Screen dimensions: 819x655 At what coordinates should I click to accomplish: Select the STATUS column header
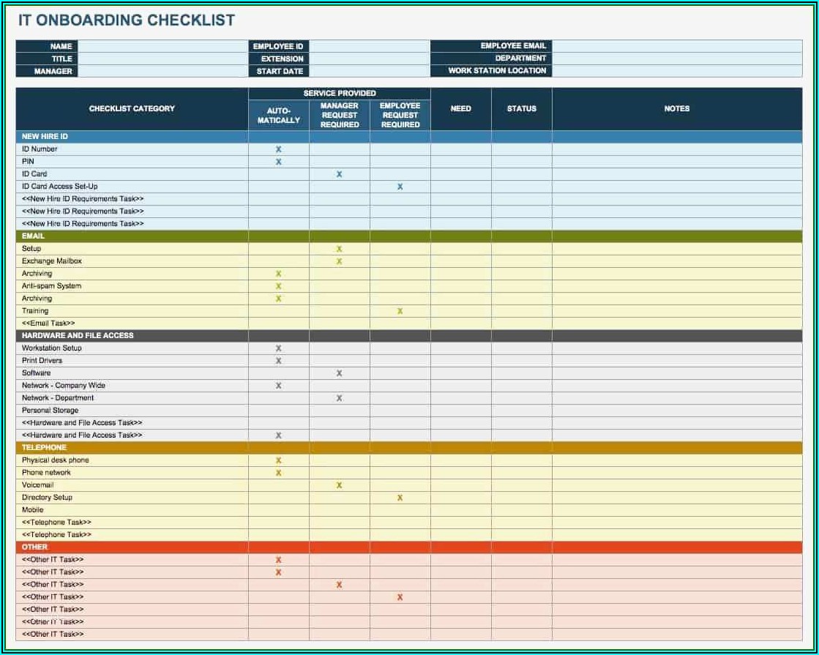tap(521, 109)
